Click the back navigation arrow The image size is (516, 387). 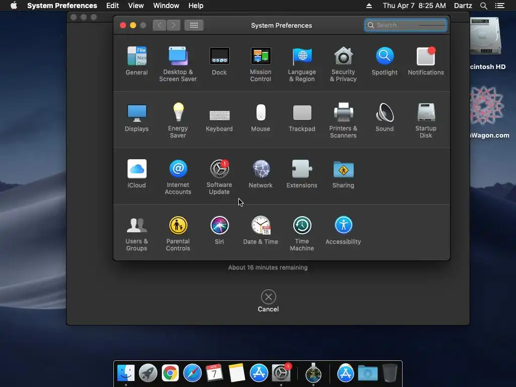[160, 25]
